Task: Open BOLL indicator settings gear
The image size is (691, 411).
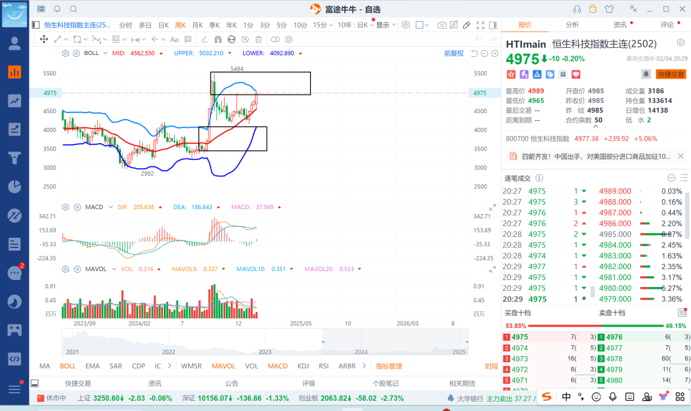Action: pos(66,53)
